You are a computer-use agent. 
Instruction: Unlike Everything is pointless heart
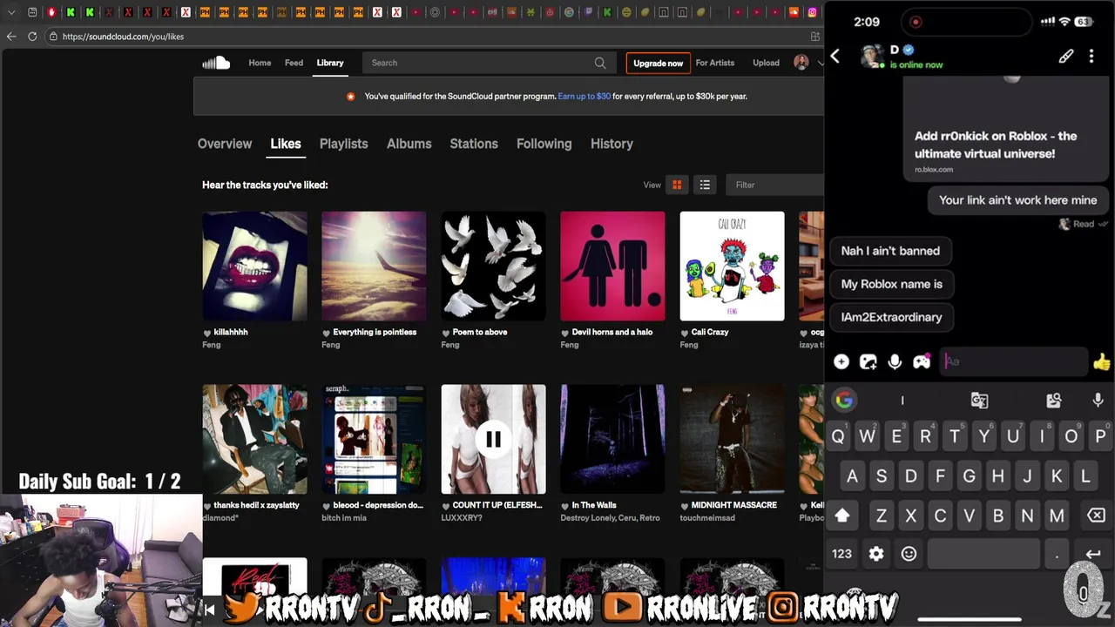click(327, 333)
